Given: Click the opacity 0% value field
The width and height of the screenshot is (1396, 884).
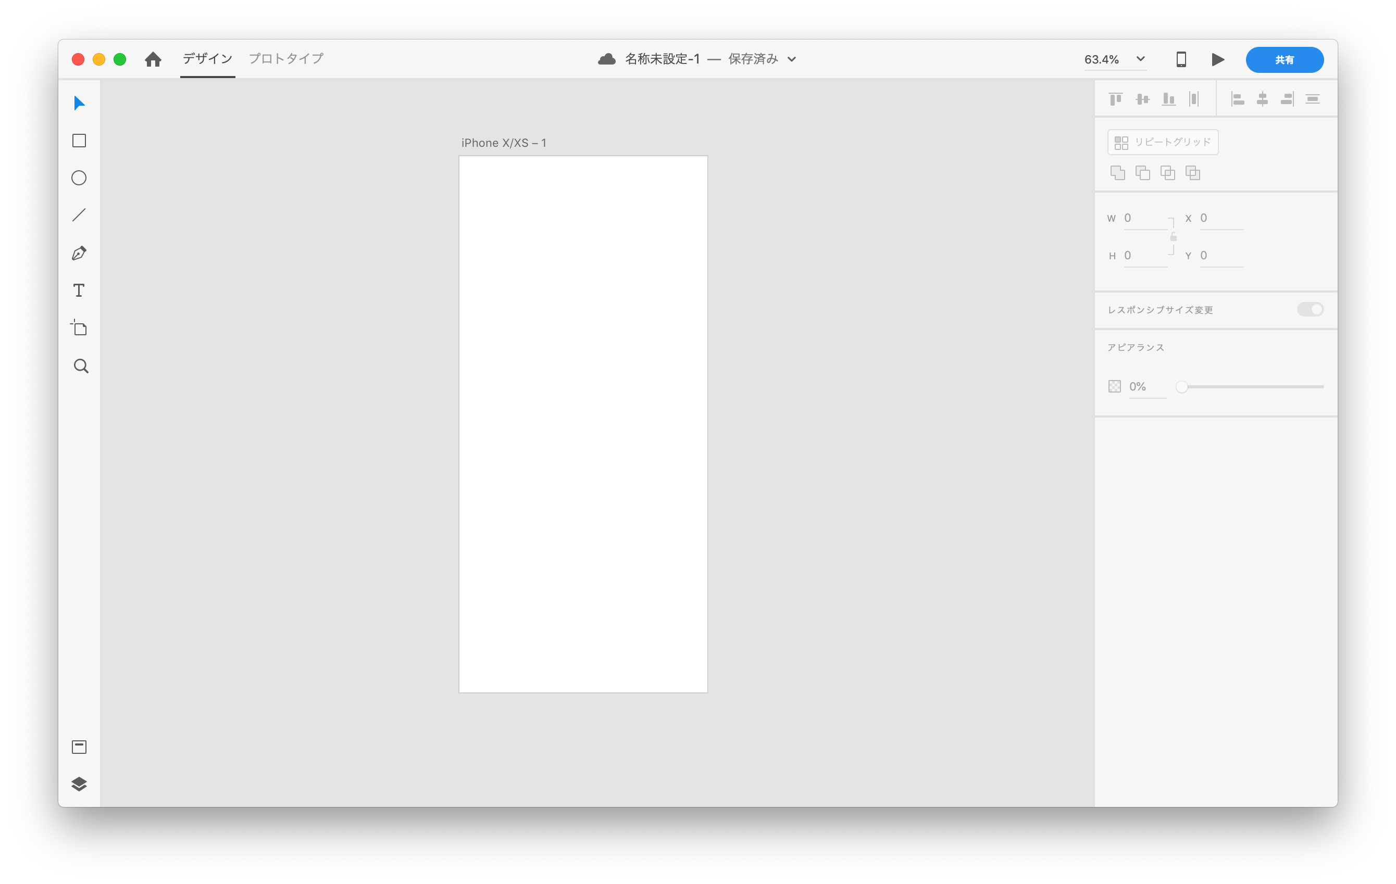Looking at the screenshot, I should 1148,387.
